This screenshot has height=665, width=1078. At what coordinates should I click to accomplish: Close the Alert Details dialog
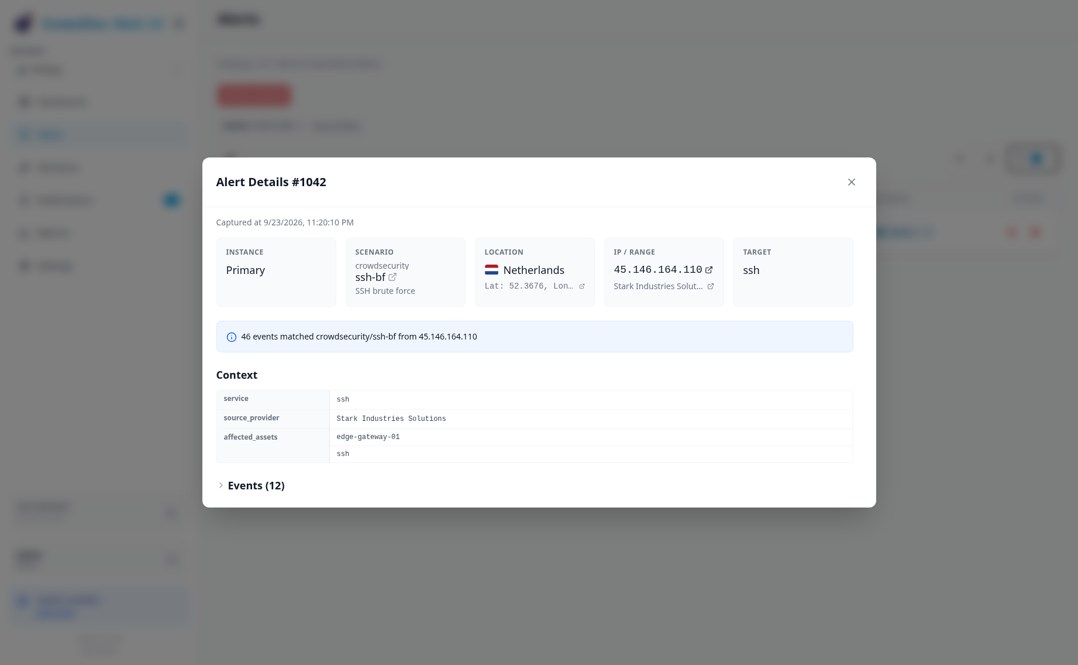(851, 182)
